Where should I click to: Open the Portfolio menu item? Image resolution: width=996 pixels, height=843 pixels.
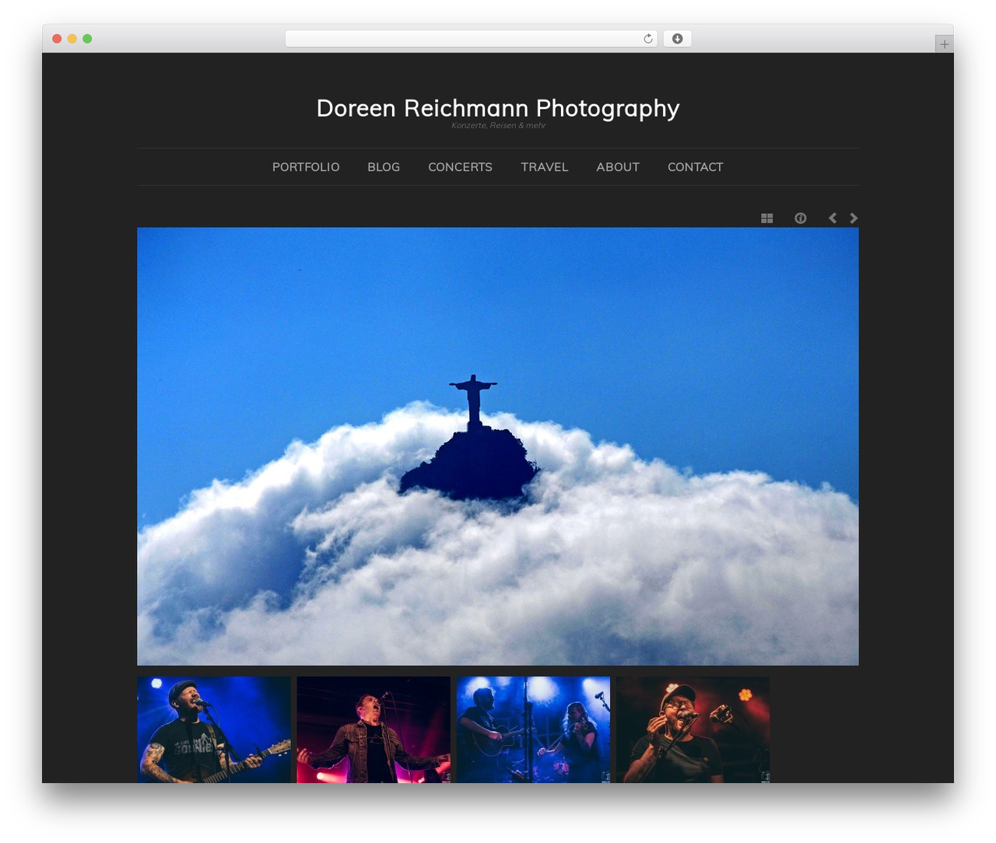tap(306, 167)
